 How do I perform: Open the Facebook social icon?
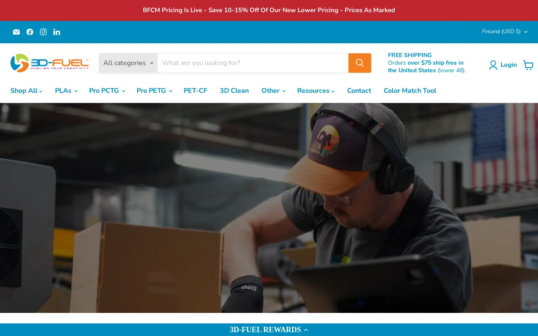point(30,32)
